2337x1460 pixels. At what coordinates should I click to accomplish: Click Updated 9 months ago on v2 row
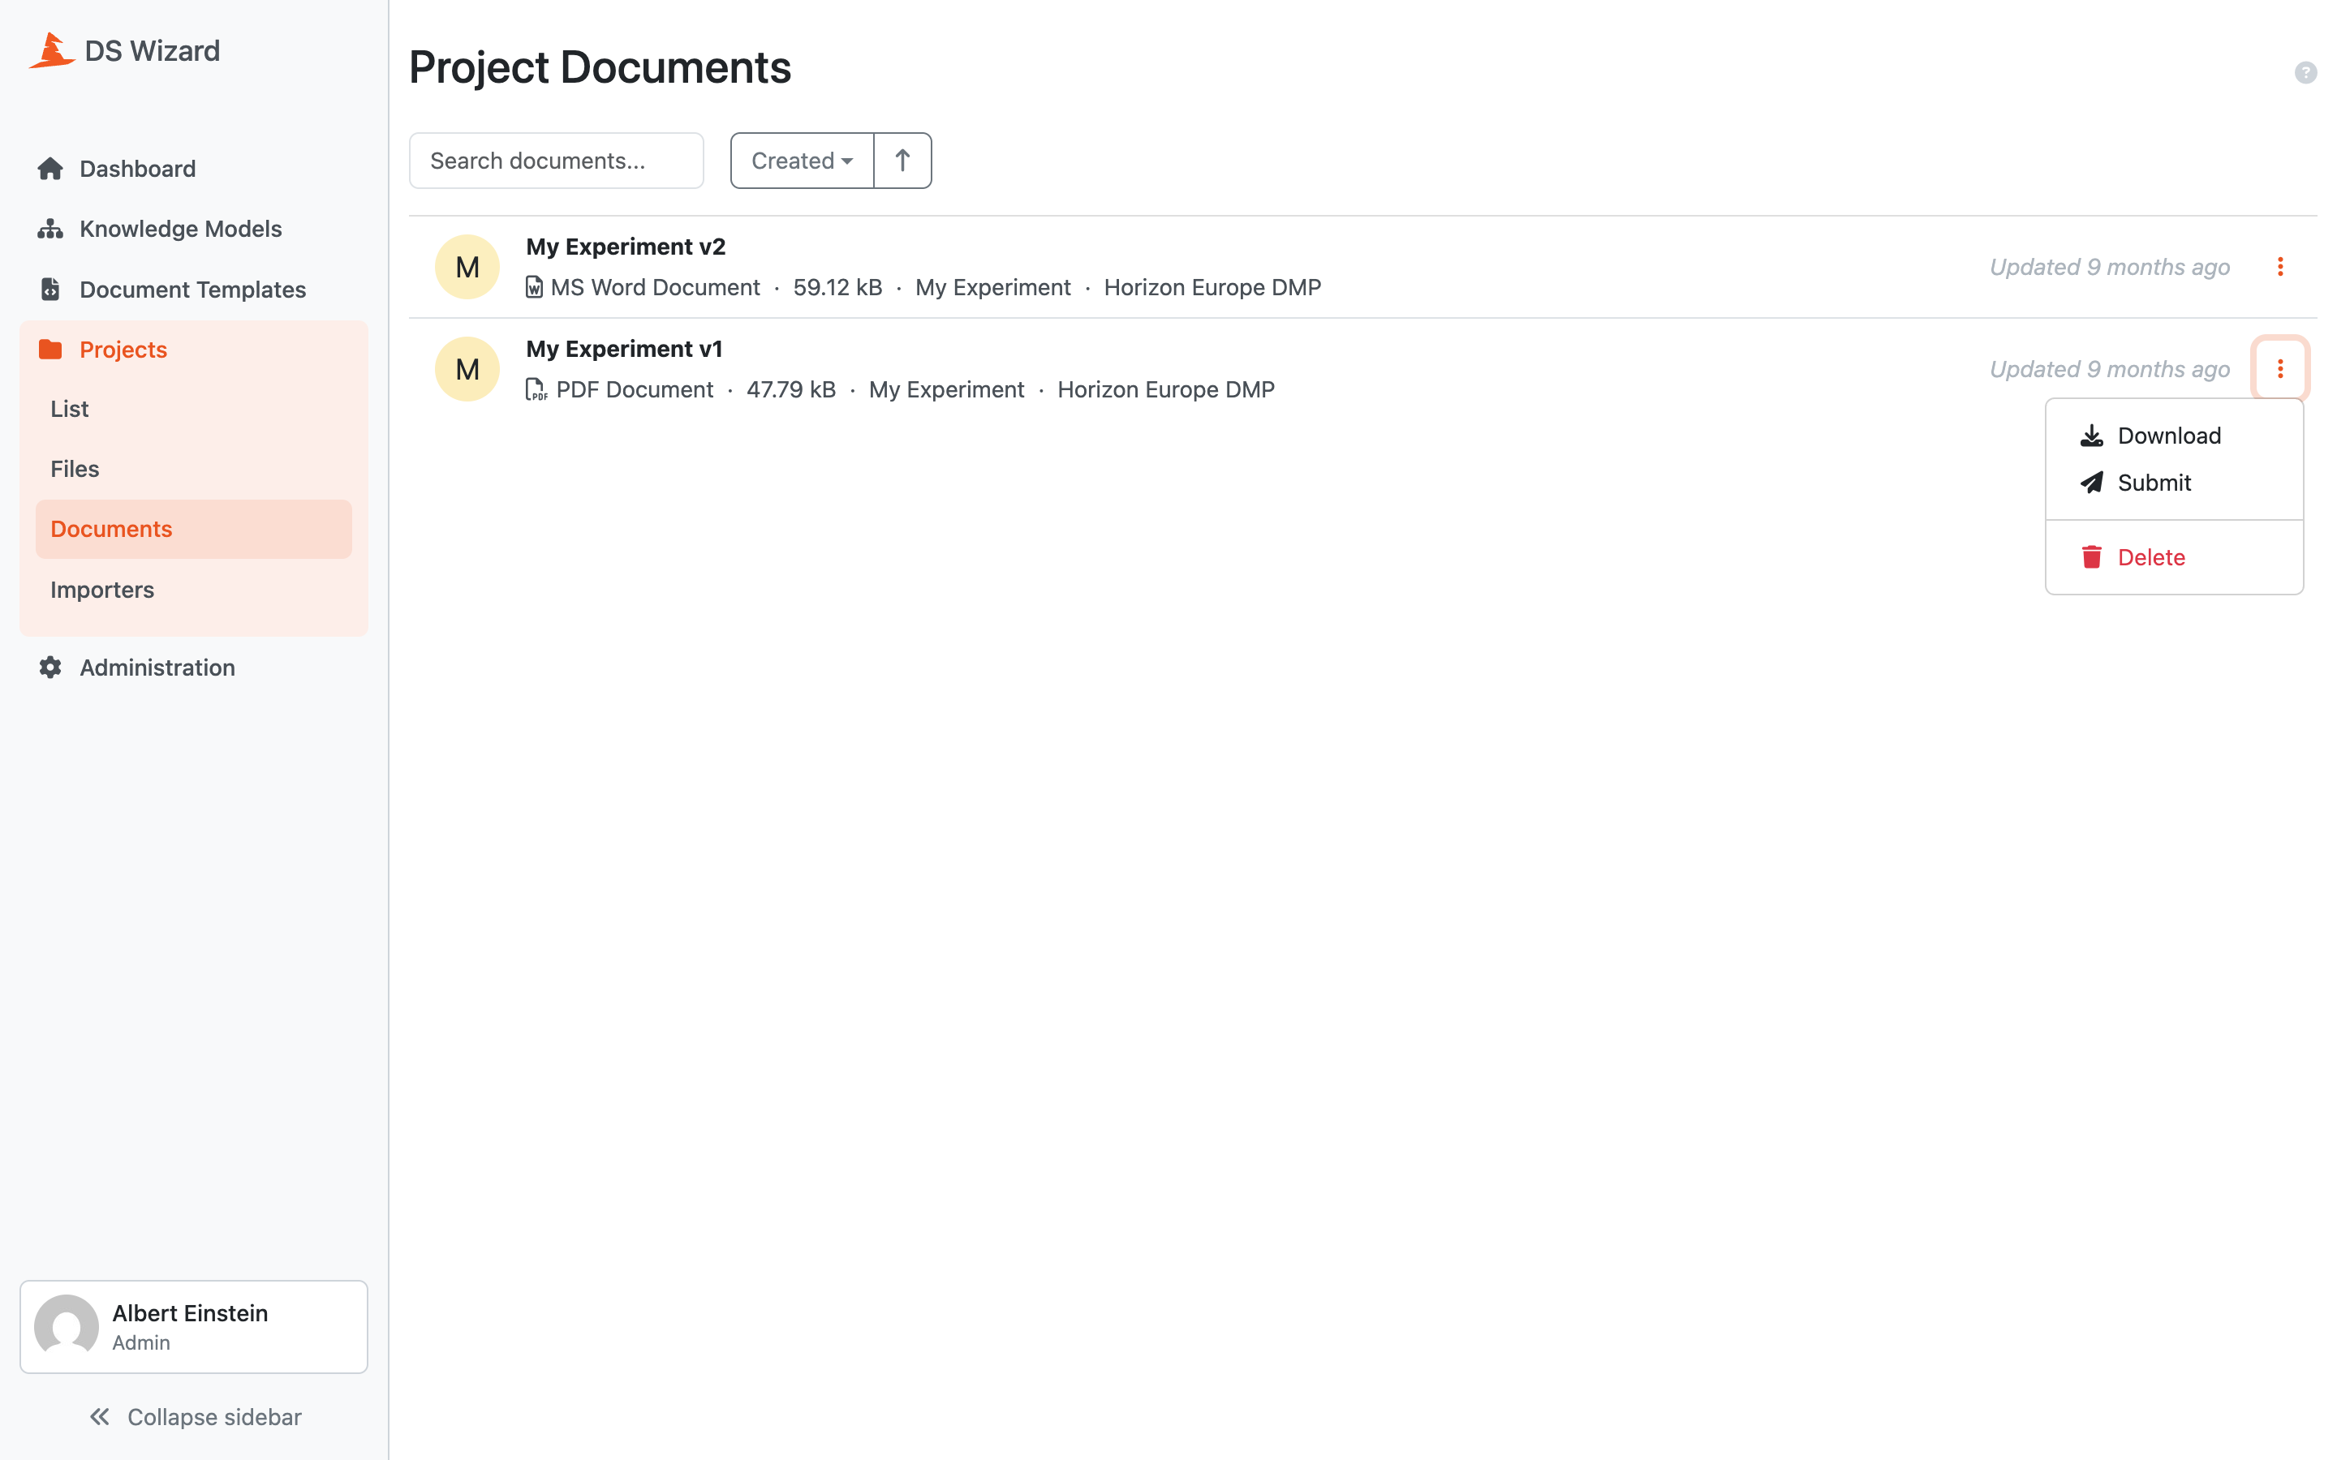click(x=2109, y=267)
